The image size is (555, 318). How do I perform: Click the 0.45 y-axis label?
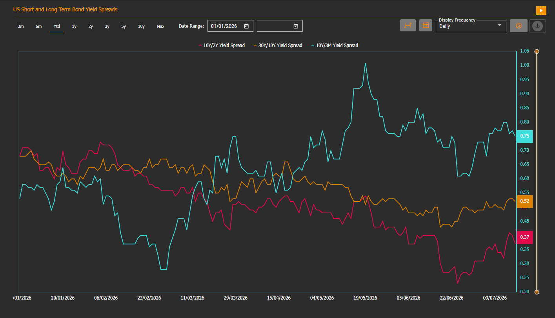click(x=524, y=221)
